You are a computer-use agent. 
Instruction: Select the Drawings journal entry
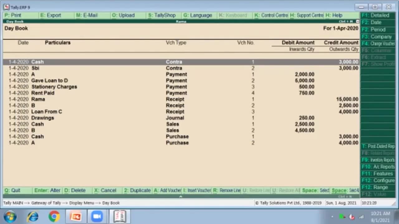tap(181, 118)
